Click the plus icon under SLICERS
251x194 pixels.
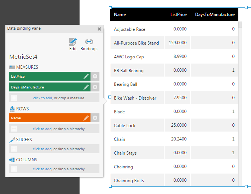coord(14,149)
